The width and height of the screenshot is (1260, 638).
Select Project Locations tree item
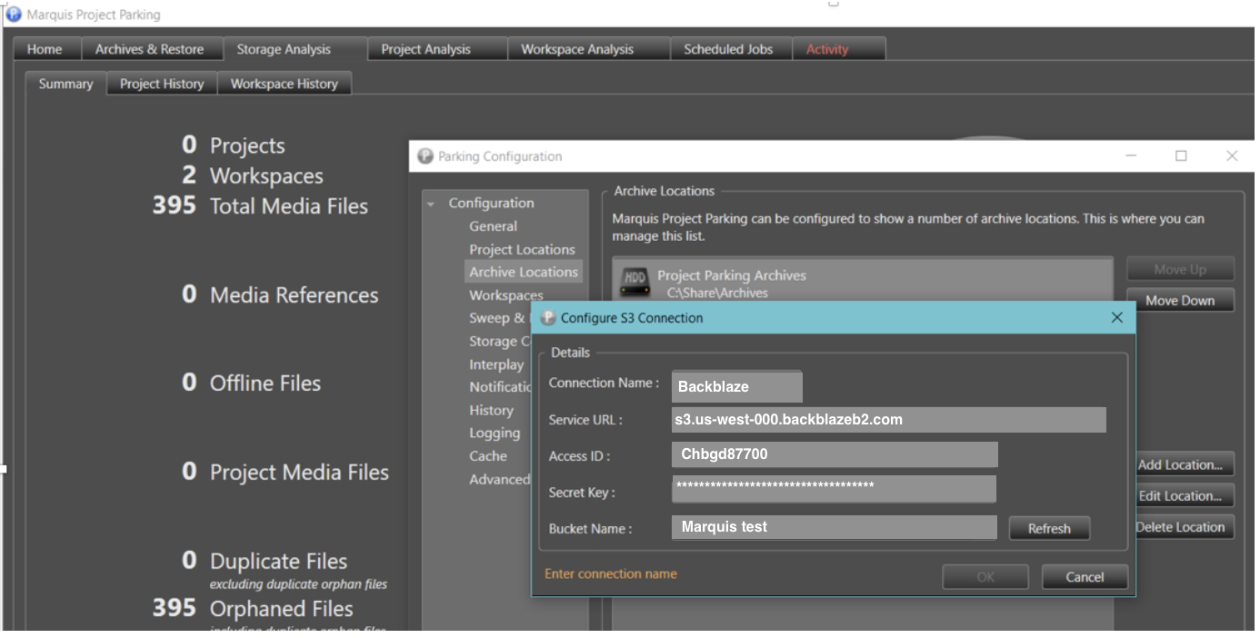[522, 249]
